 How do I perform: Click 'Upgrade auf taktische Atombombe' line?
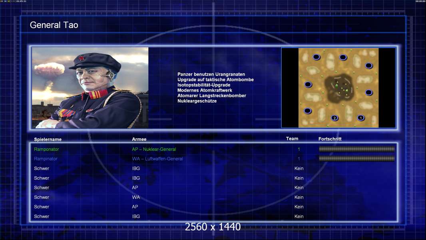[215, 80]
